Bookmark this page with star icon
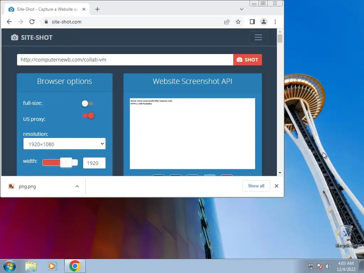This screenshot has height=273, width=364. coord(238,22)
